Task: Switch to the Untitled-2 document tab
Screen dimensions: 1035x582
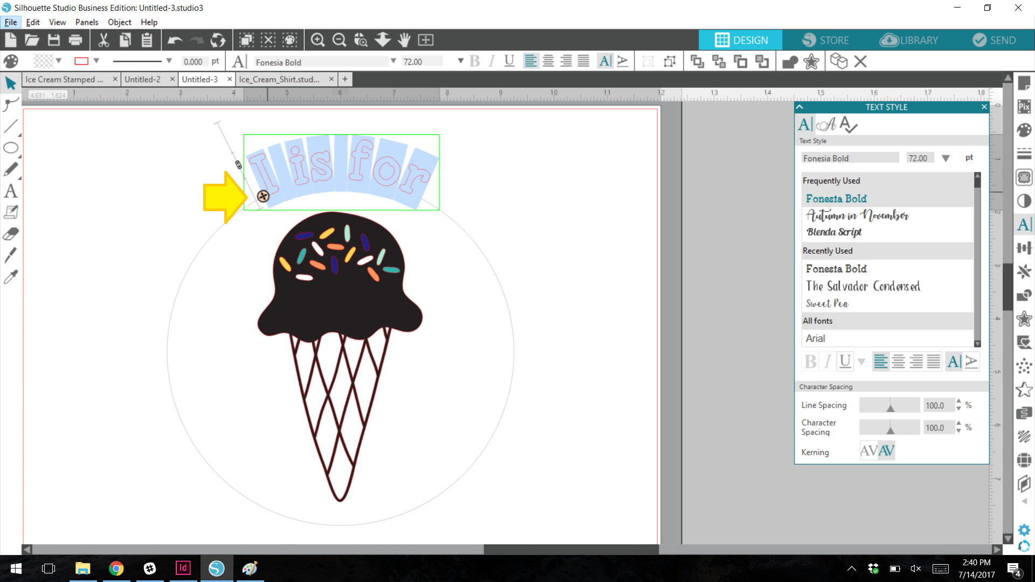Action: [x=143, y=79]
